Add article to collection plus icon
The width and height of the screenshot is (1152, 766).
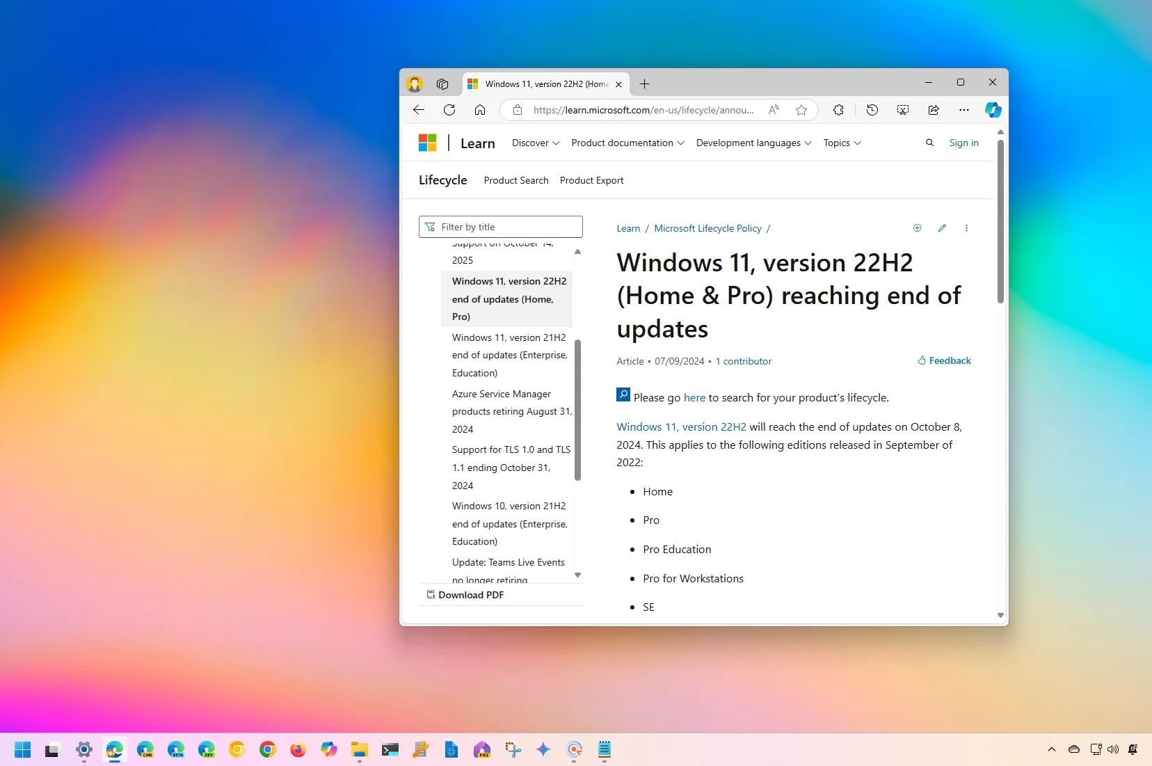pyautogui.click(x=917, y=228)
